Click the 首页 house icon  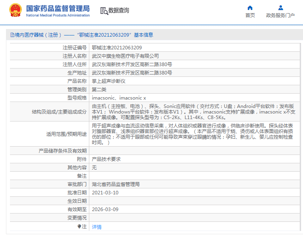click(250, 8)
